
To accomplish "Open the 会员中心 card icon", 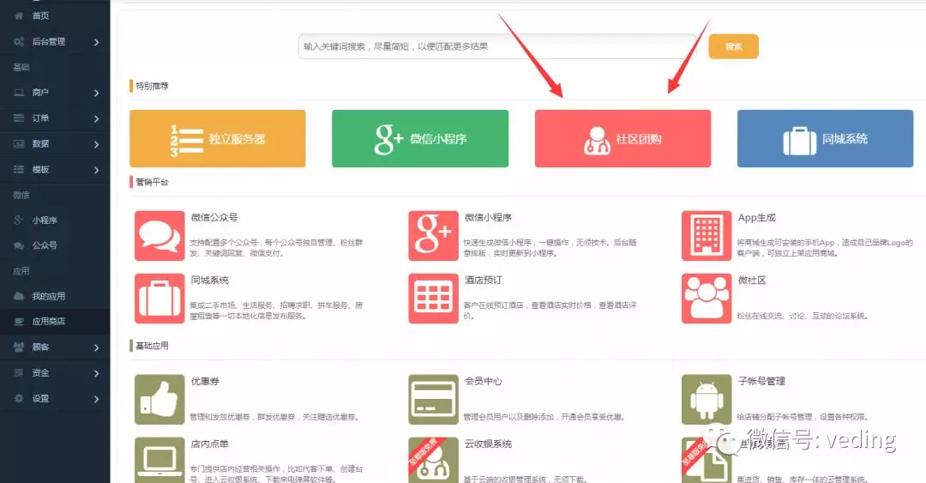I will pos(433,400).
